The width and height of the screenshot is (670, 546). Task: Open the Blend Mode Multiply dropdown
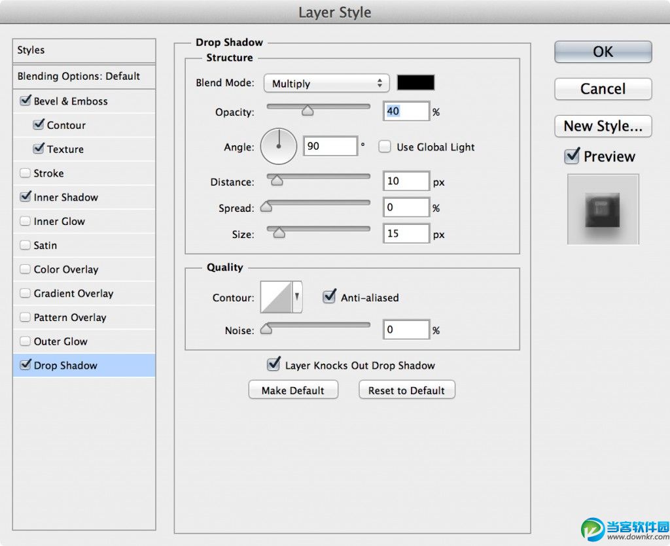click(x=326, y=83)
